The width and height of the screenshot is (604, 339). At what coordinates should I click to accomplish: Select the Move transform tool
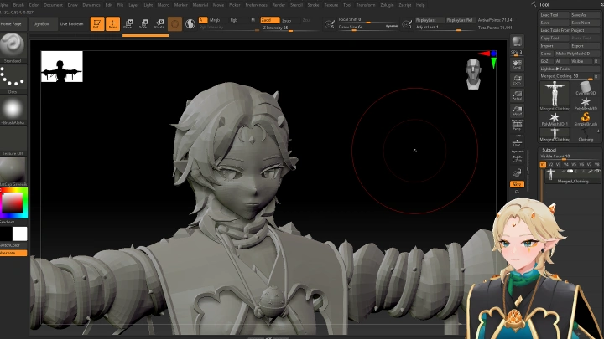[x=128, y=23]
